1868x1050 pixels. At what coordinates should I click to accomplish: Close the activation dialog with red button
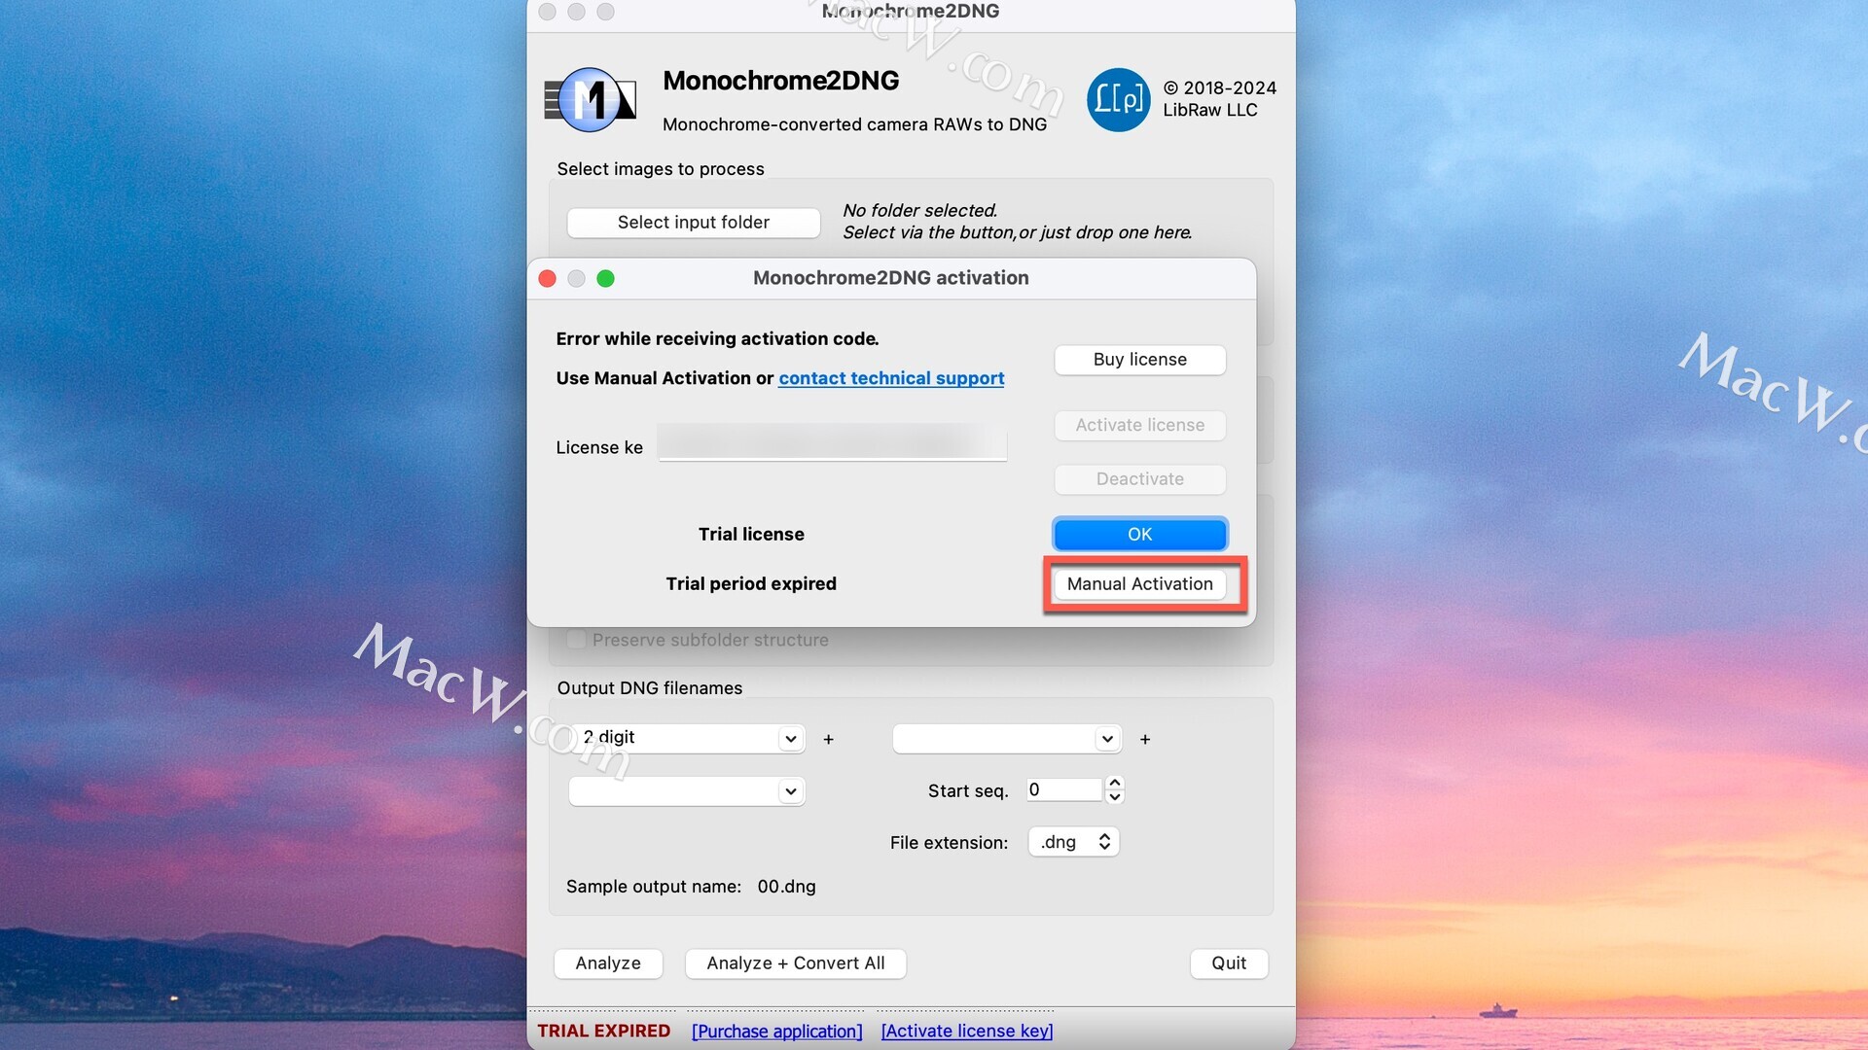click(547, 279)
